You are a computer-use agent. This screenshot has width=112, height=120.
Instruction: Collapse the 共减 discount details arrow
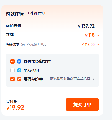98,35
